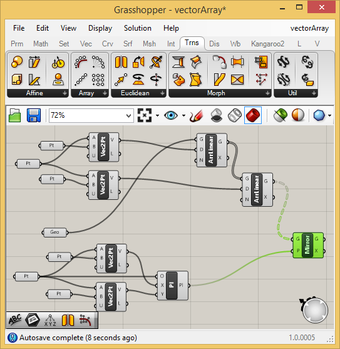Select the Rotate Axis component icon
Image resolution: width=340 pixels, height=349 pixels.
[156, 80]
